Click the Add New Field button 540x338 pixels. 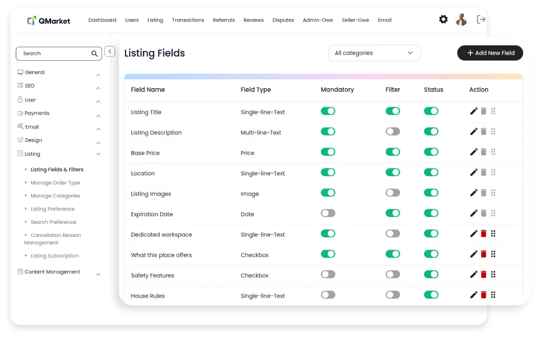click(490, 53)
